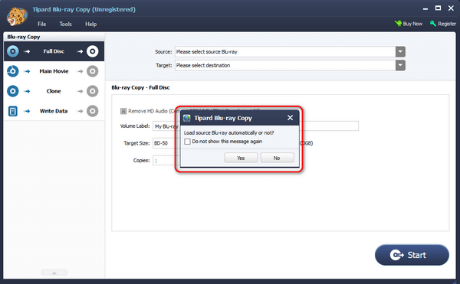Click the Buy Now cart icon
This screenshot has height=284, width=460.
point(398,24)
